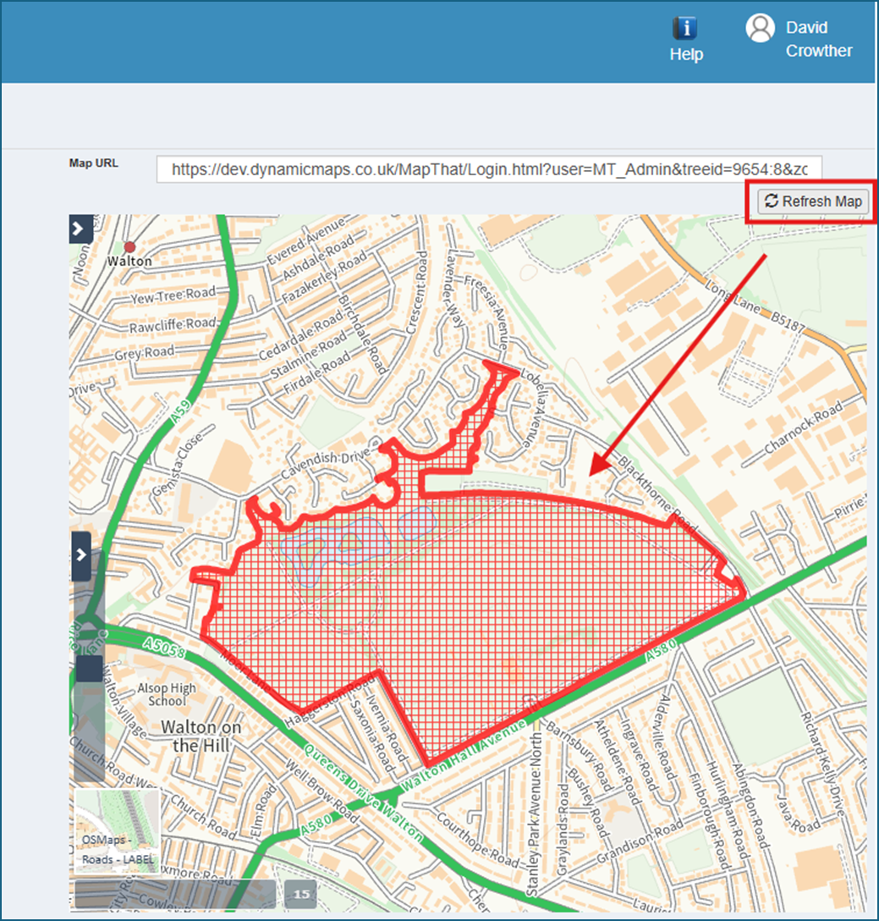Click the A5058 road label
The height and width of the screenshot is (921, 879).
tap(164, 648)
